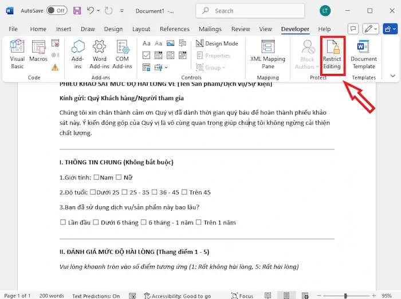
Task: Open Word Add-ins
Action: (x=100, y=54)
